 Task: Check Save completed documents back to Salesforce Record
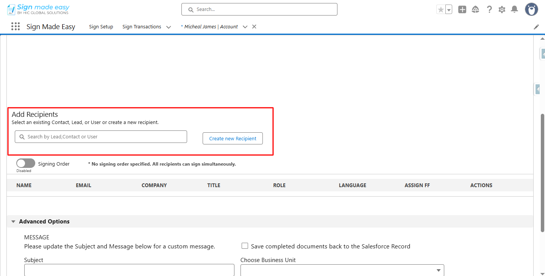pyautogui.click(x=245, y=245)
